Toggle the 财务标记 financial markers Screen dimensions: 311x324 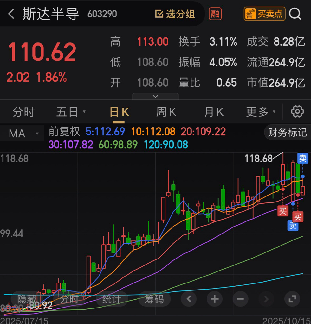[288, 133]
